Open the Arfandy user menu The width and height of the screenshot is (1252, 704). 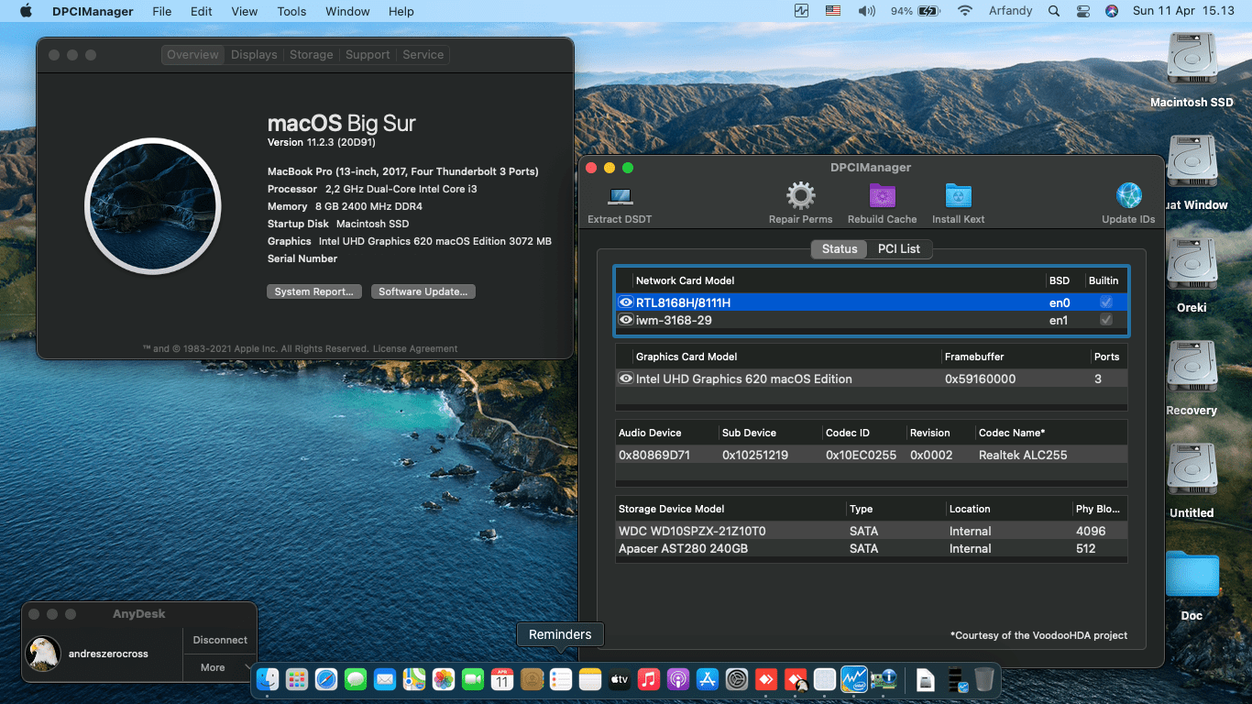point(1010,11)
